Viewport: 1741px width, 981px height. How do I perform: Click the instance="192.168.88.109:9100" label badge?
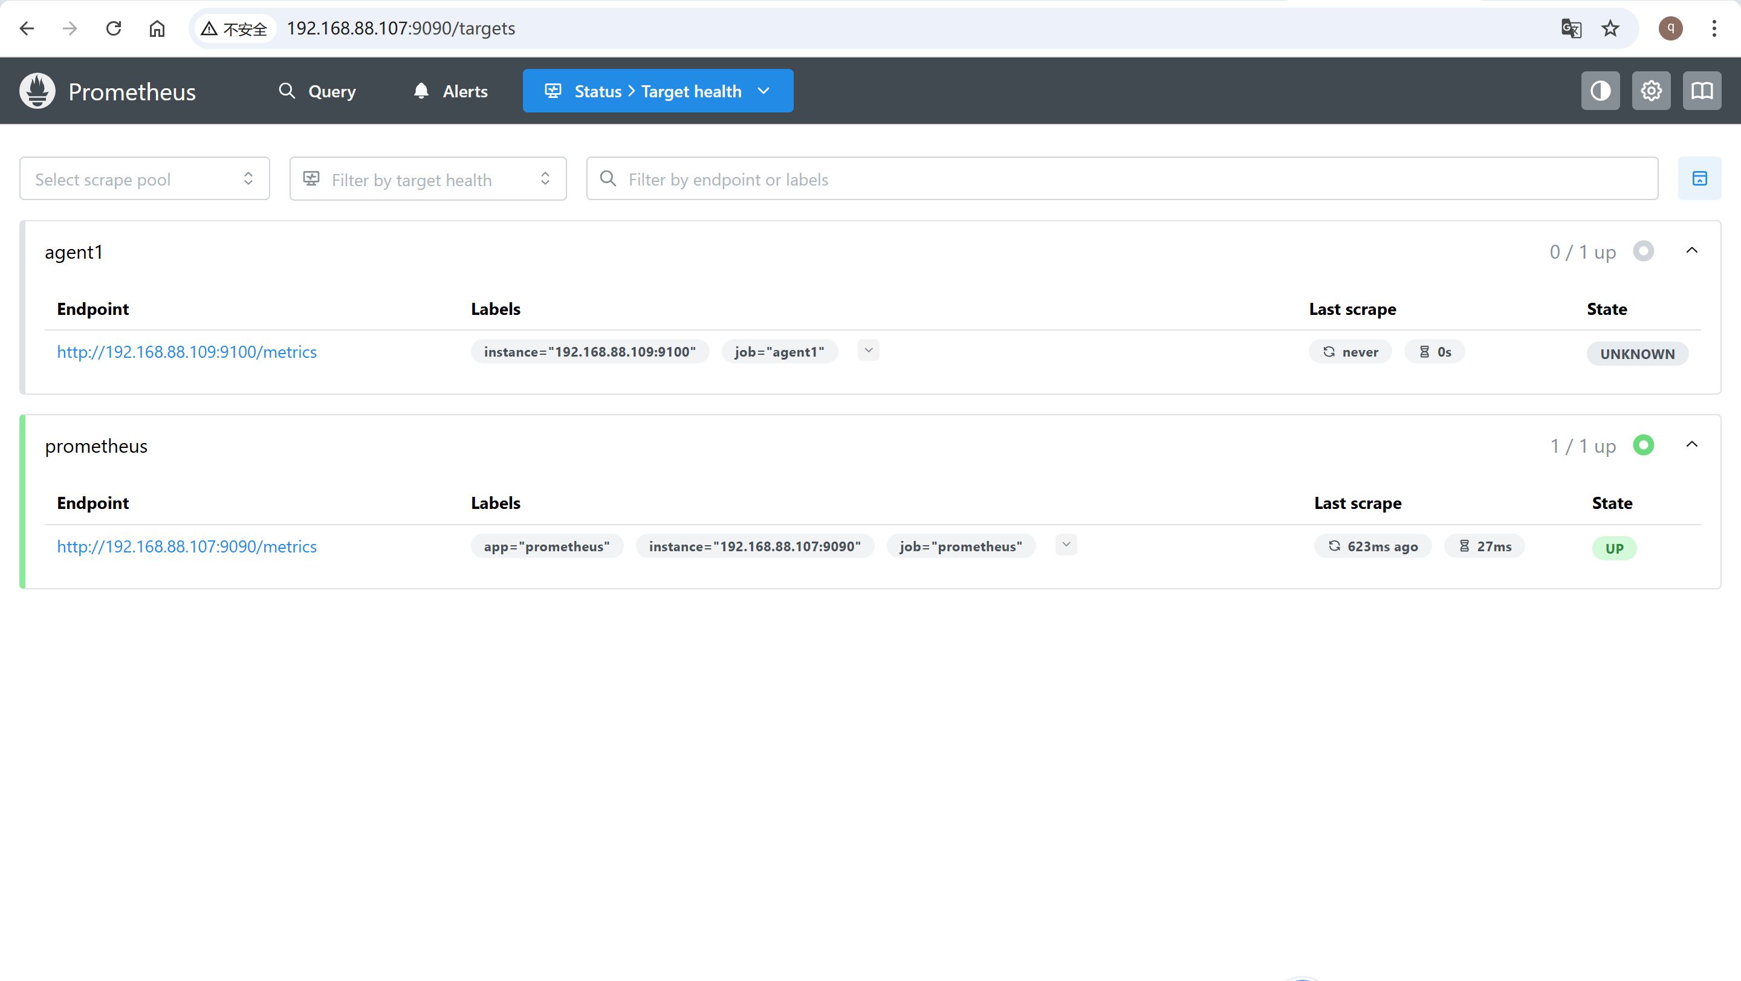pyautogui.click(x=590, y=352)
